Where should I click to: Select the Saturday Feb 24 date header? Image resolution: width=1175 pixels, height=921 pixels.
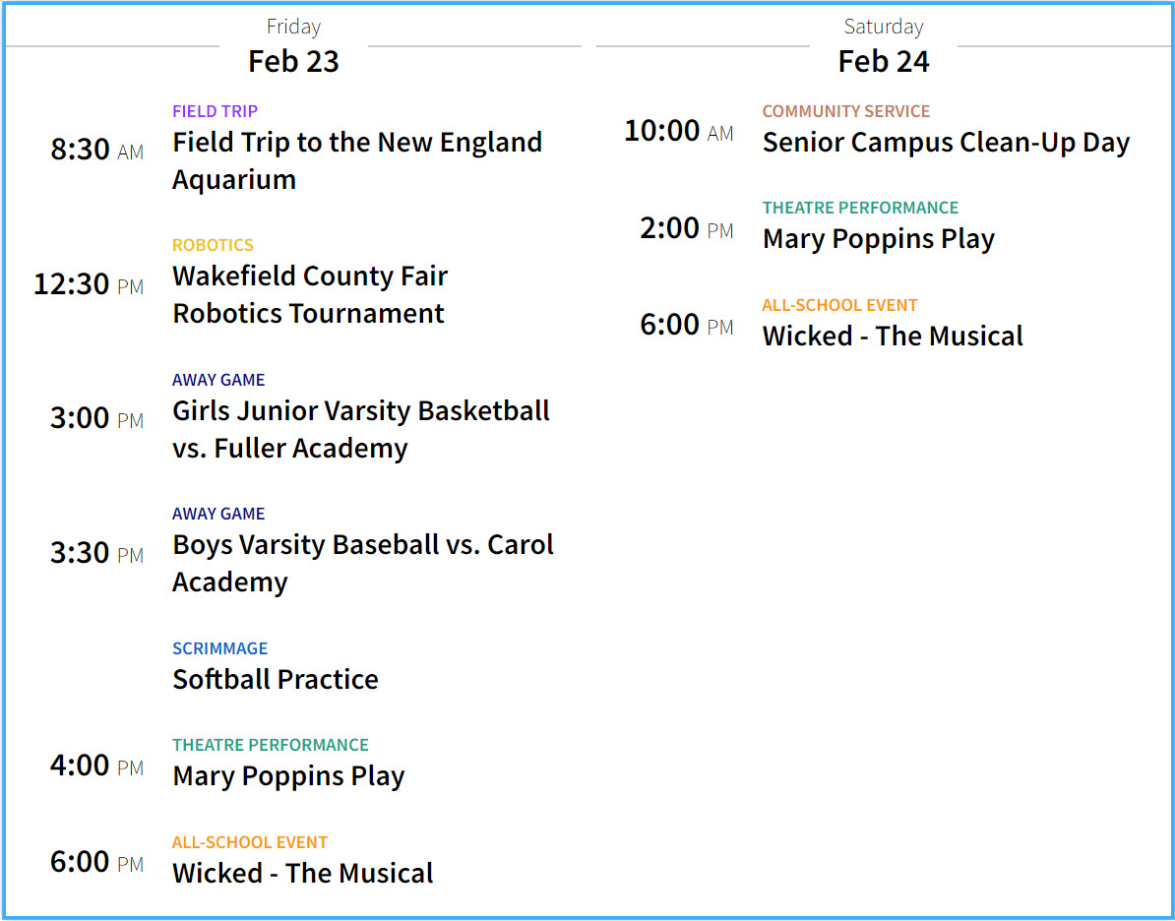tap(883, 61)
